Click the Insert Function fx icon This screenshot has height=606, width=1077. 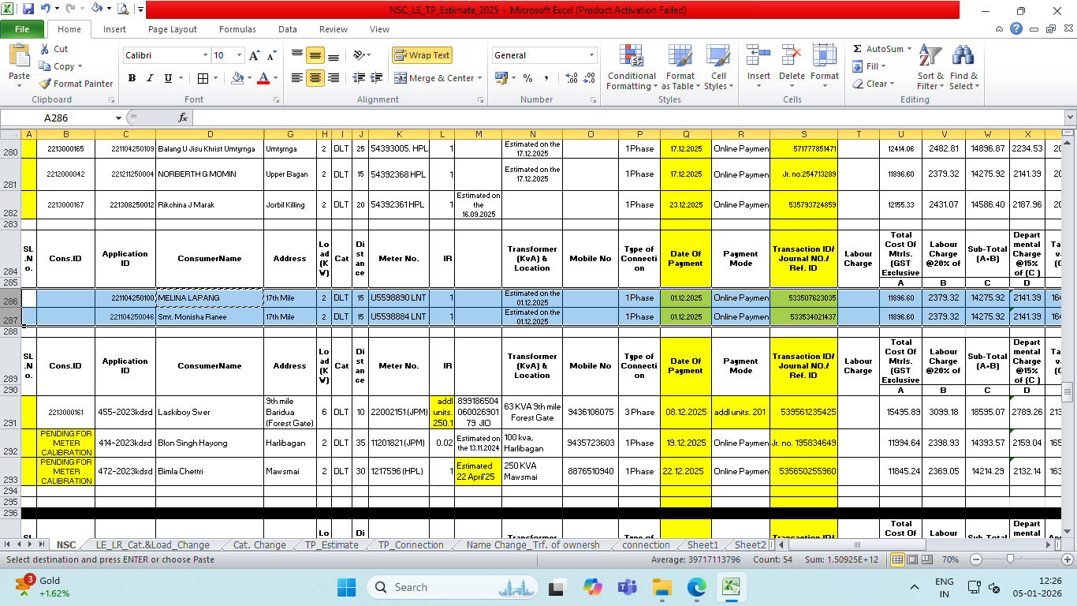(x=183, y=118)
